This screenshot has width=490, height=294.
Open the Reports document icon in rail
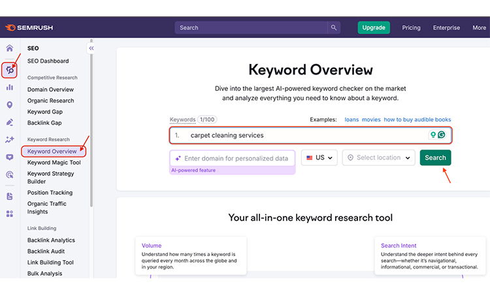[10, 196]
